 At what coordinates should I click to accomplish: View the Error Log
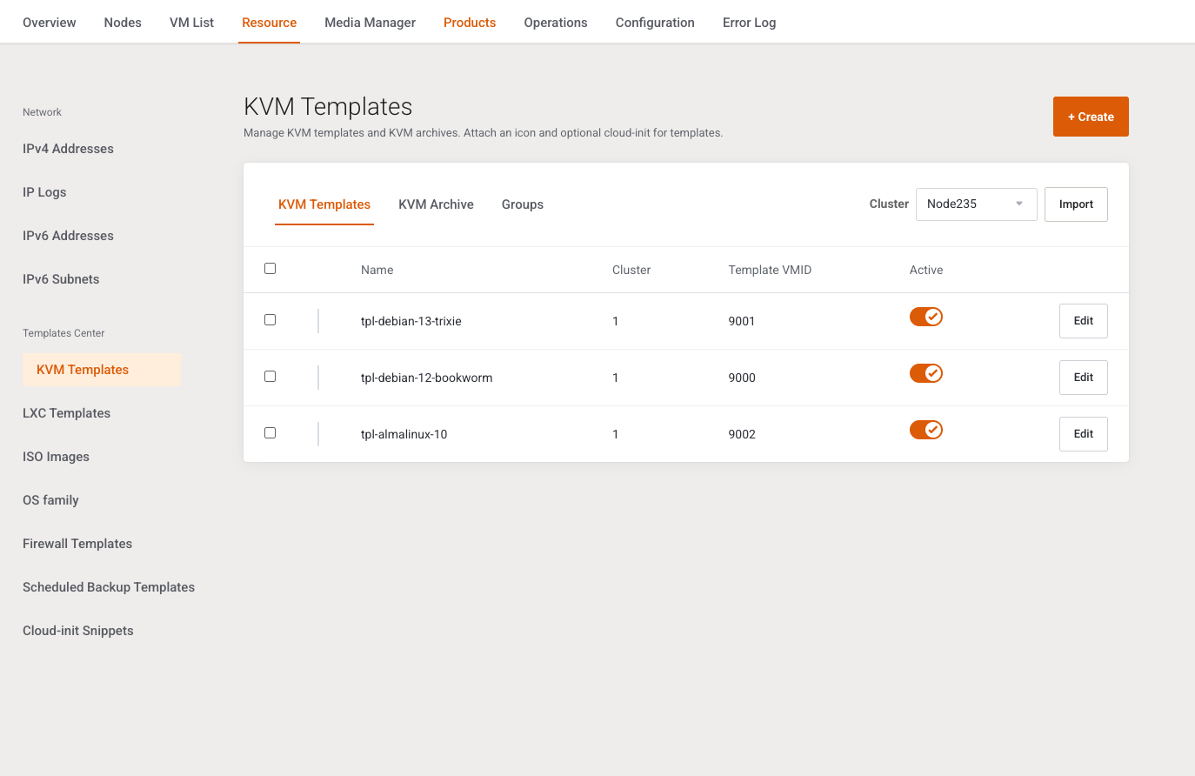pyautogui.click(x=749, y=23)
